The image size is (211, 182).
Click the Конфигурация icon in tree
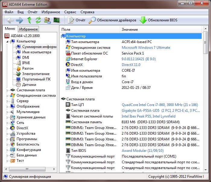[x=13, y=150]
